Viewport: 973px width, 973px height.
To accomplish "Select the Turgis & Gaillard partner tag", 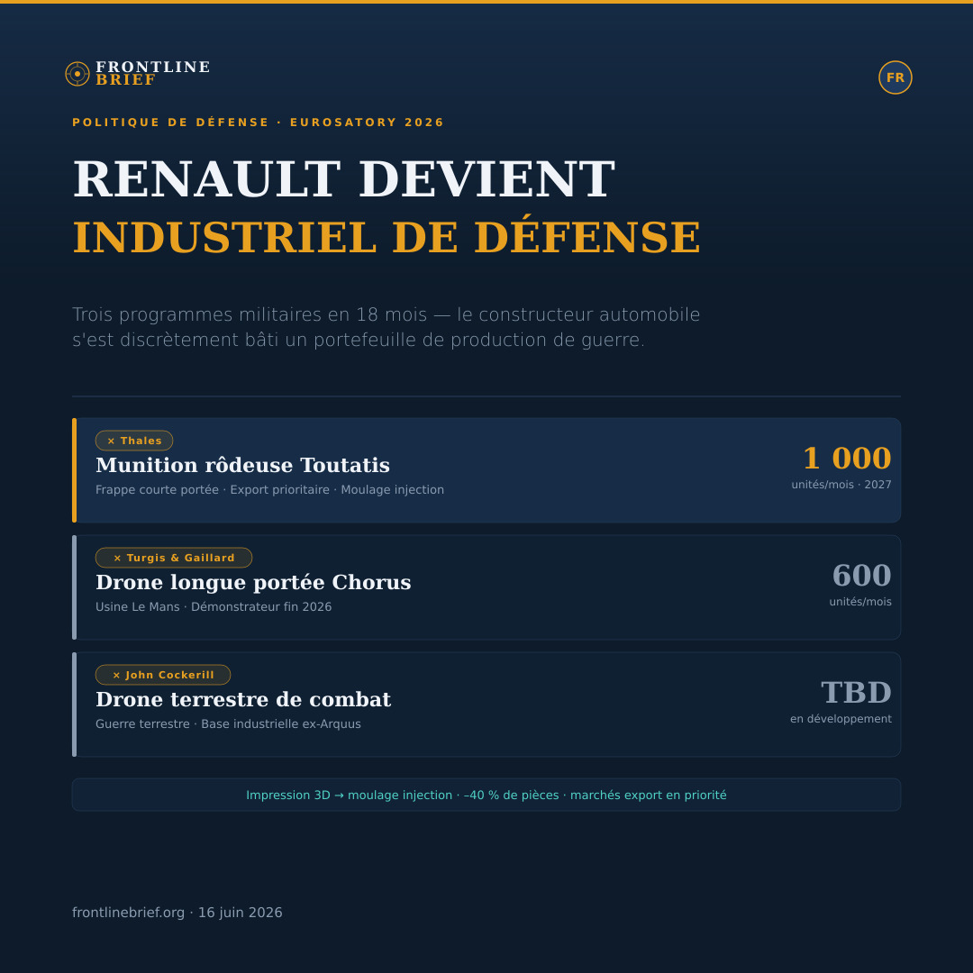I will [x=174, y=558].
